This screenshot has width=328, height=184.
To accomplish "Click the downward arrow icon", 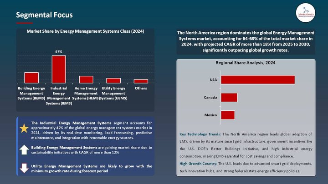I will (x=24, y=169).
